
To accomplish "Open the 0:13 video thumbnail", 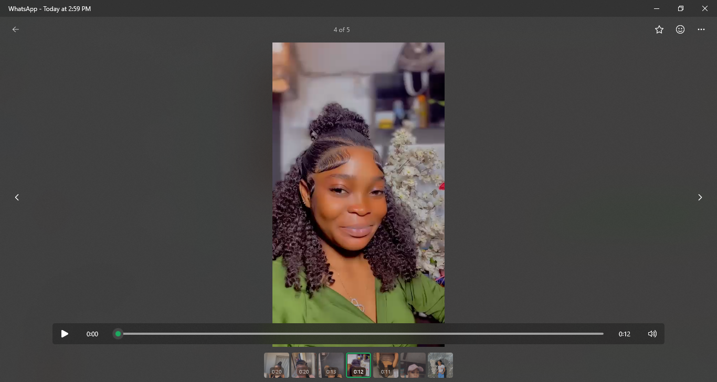I will [x=331, y=365].
